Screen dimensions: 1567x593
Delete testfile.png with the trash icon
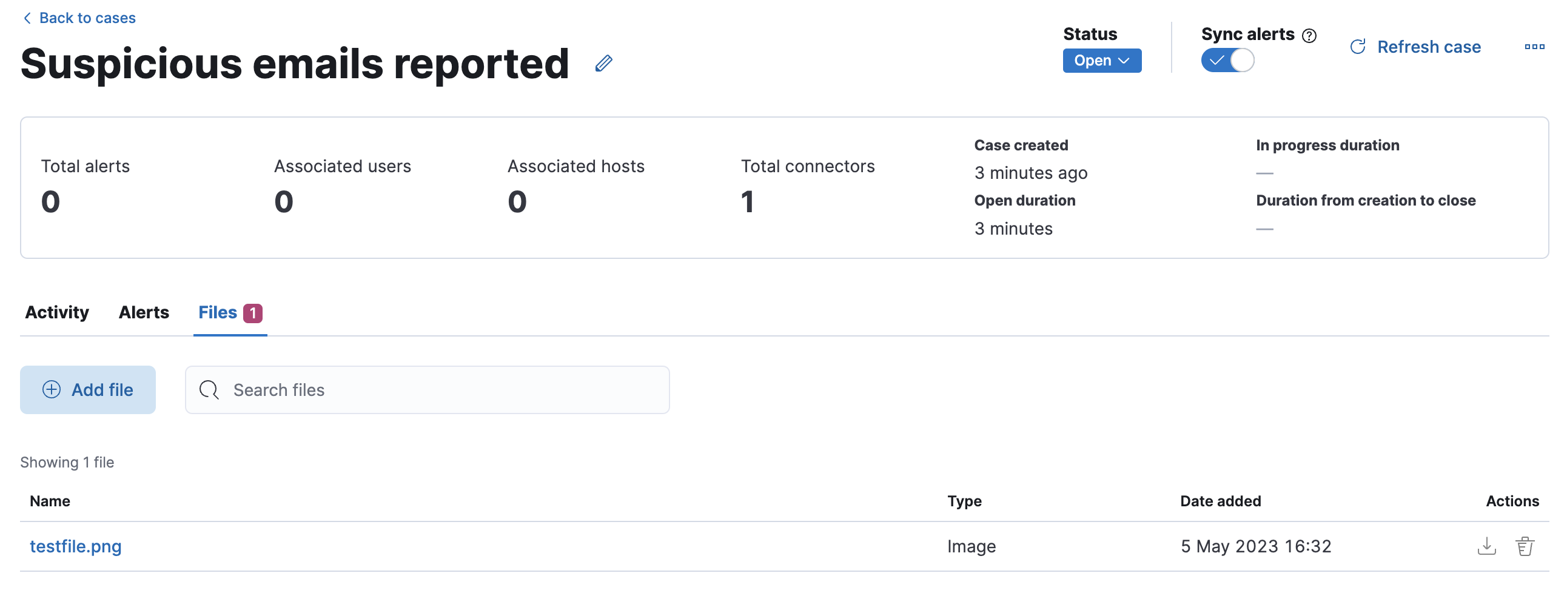point(1525,546)
